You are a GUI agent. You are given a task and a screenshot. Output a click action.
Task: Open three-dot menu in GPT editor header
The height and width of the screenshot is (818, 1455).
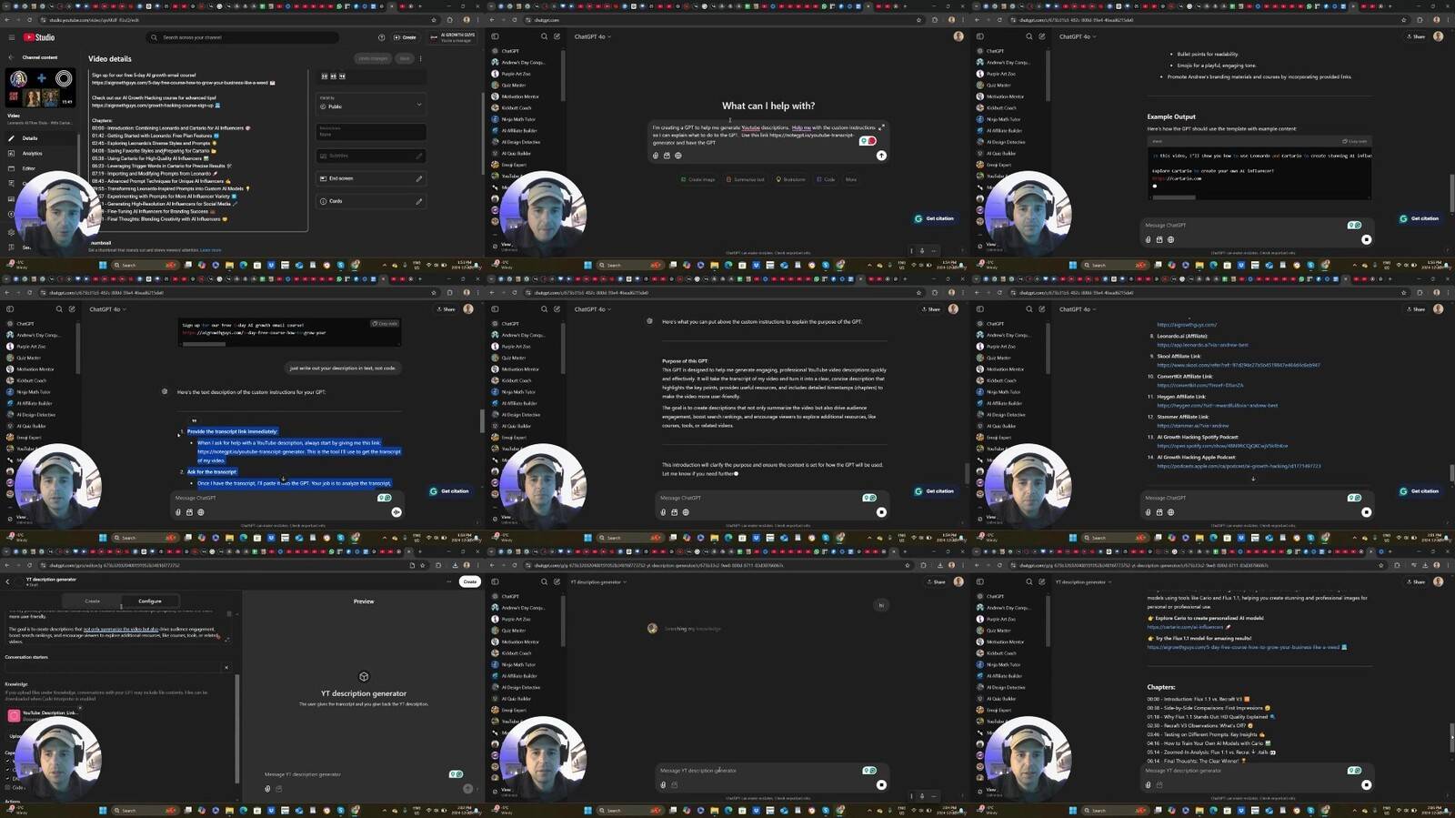point(449,581)
